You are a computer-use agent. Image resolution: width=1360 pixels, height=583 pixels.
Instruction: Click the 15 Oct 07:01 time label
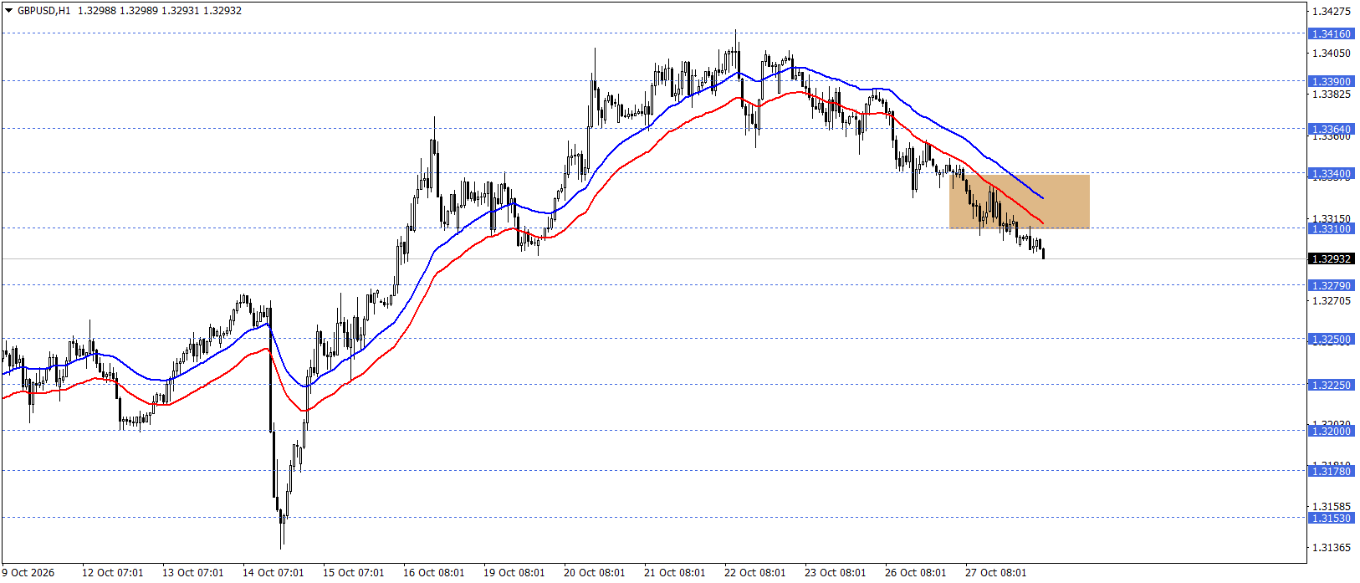click(x=354, y=573)
